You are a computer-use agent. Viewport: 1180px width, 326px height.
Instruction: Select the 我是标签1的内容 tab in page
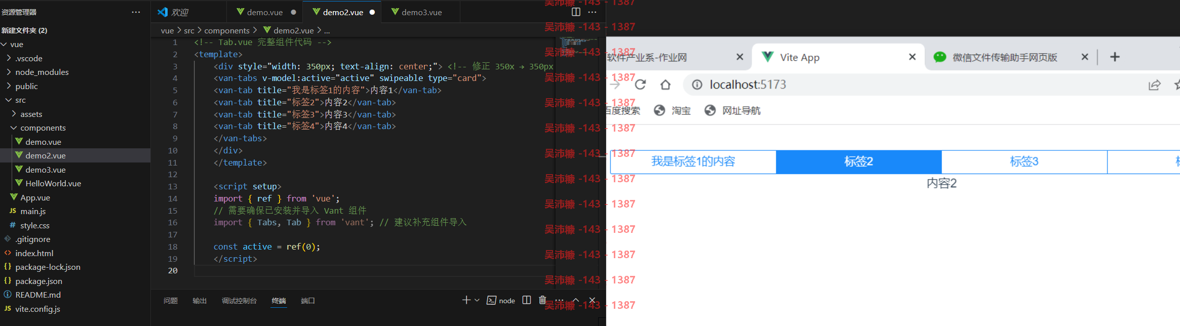[x=693, y=161]
